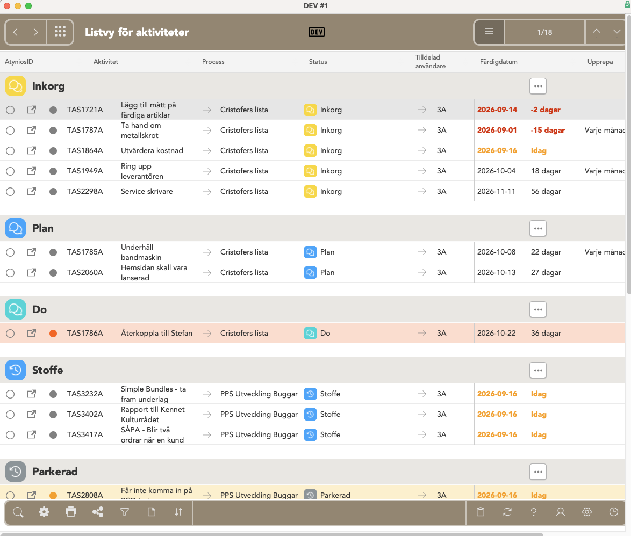The height and width of the screenshot is (536, 631).
Task: Select the TAS1949A row radio button
Action: pos(10,171)
